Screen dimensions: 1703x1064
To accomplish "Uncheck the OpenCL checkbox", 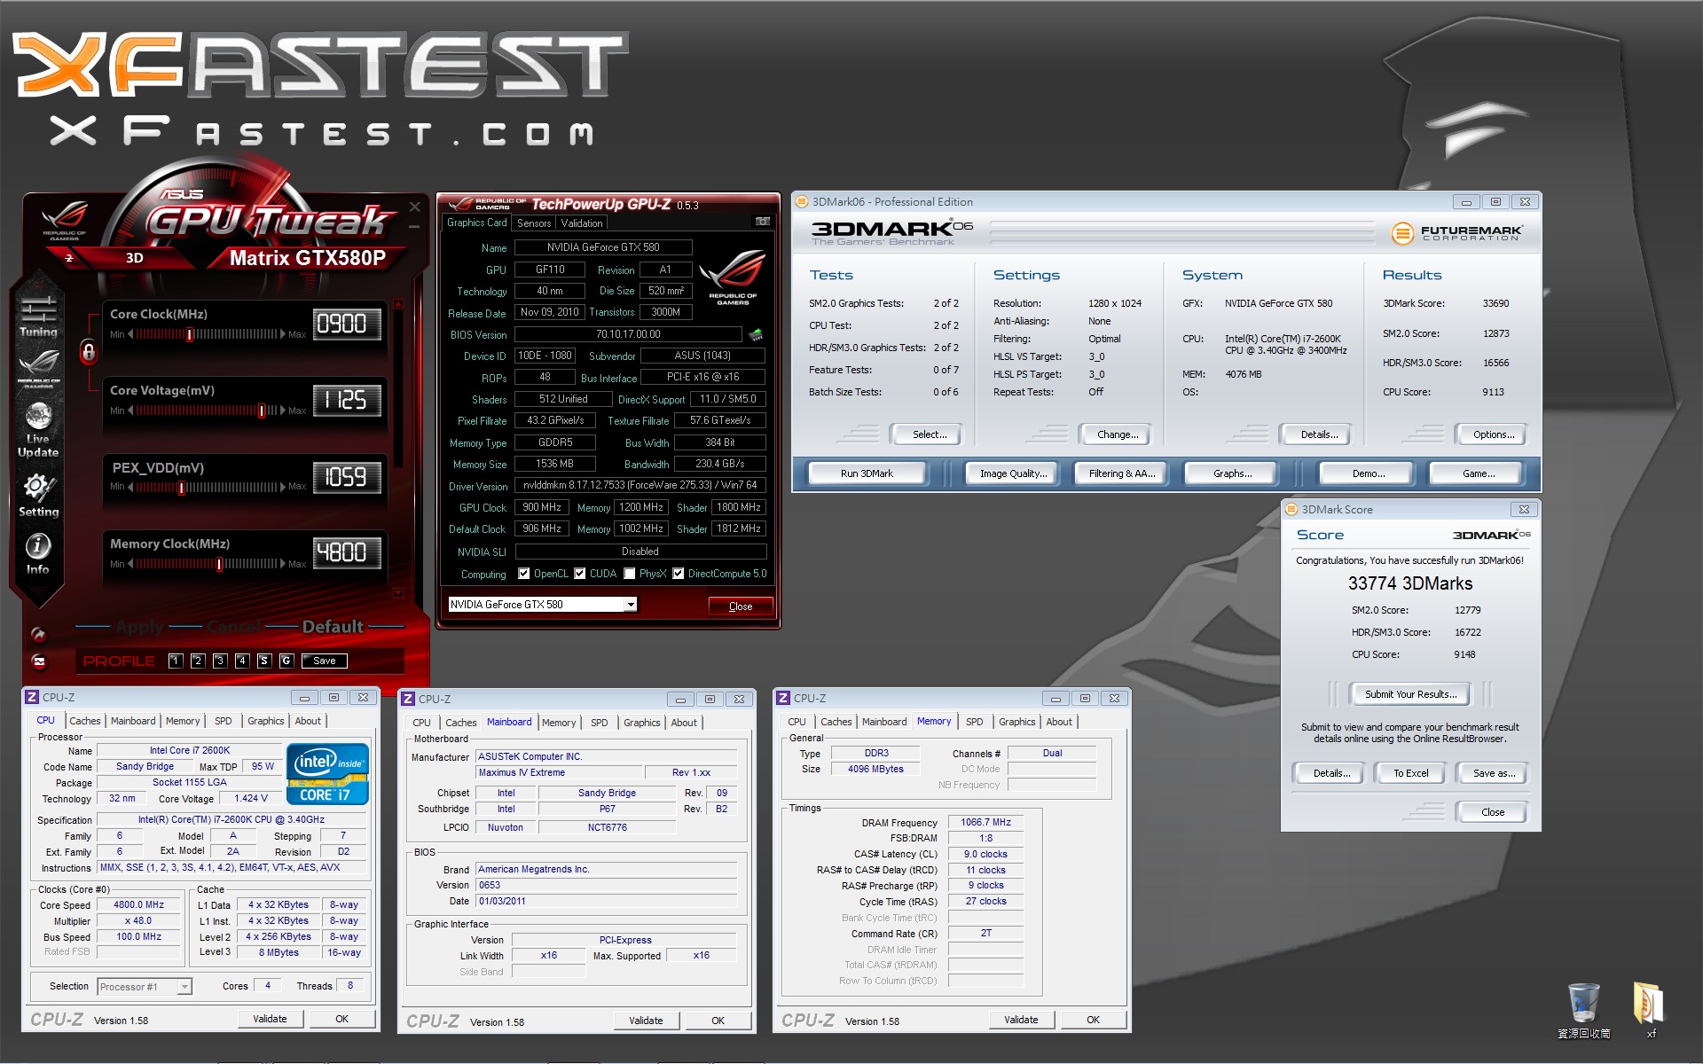I will (524, 574).
